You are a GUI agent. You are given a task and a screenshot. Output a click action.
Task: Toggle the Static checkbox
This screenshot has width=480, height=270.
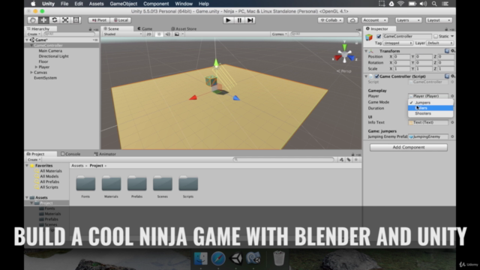click(436, 37)
